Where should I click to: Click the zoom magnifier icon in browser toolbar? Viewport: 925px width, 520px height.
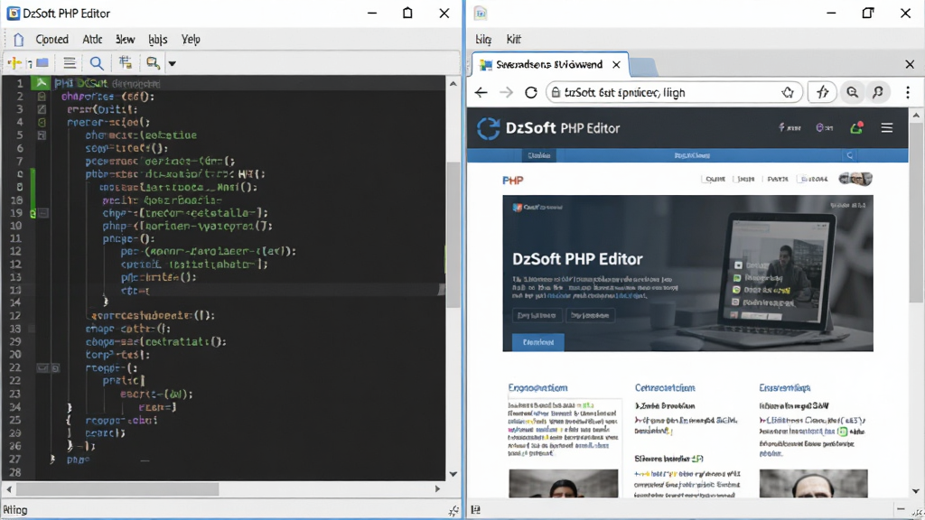click(x=852, y=92)
